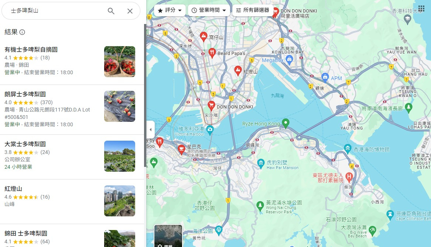Click the search magnifier icon
The height and width of the screenshot is (247, 431).
point(111,11)
